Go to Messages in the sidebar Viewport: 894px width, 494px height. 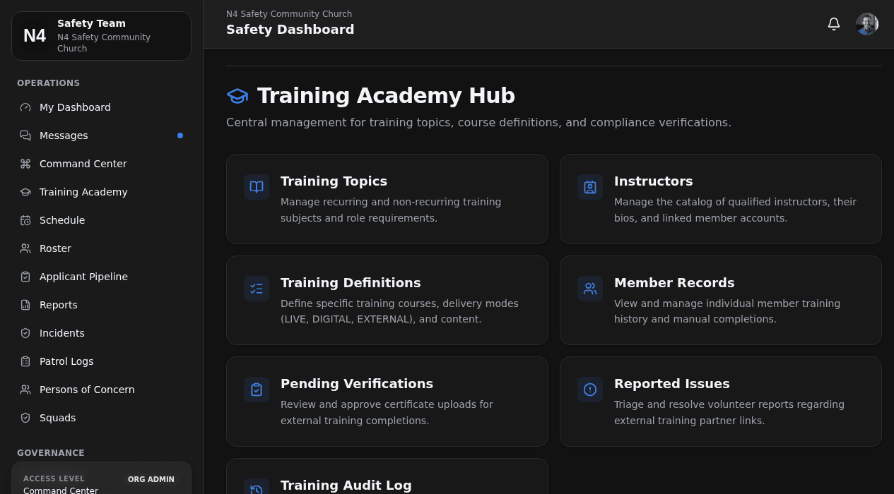pos(101,135)
